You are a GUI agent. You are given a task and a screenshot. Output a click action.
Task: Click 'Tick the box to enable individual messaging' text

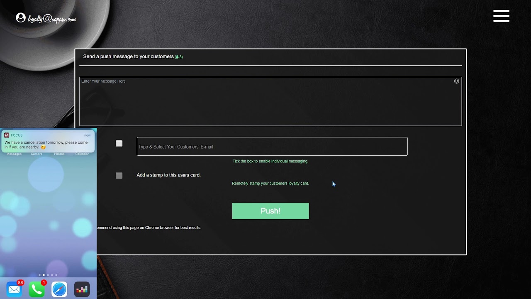[270, 161]
